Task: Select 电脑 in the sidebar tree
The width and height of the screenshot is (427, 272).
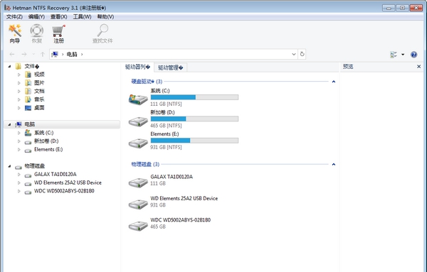Action: click(x=62, y=124)
